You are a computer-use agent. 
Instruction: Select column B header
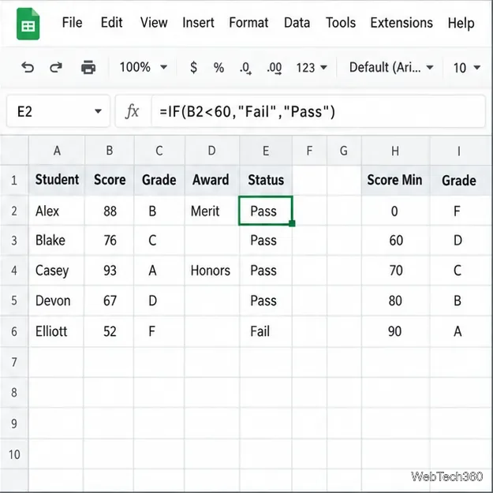coord(110,151)
